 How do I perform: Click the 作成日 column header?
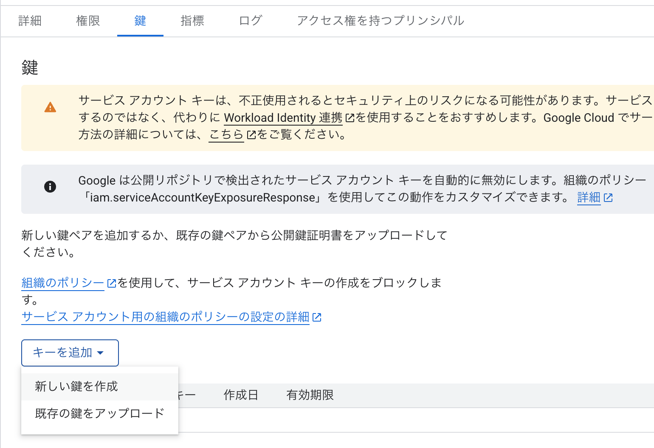point(241,395)
